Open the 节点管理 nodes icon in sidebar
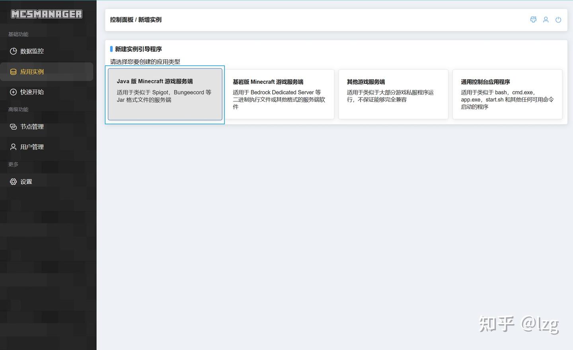Viewport: 573px width, 350px height. coord(13,126)
